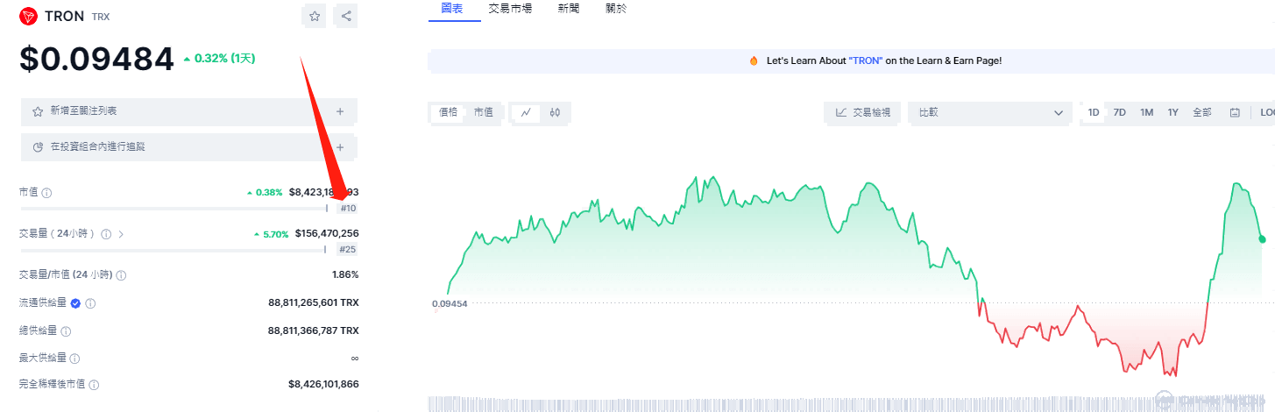Click the share icon beside the star
The width and height of the screenshot is (1275, 412).
coord(346,16)
